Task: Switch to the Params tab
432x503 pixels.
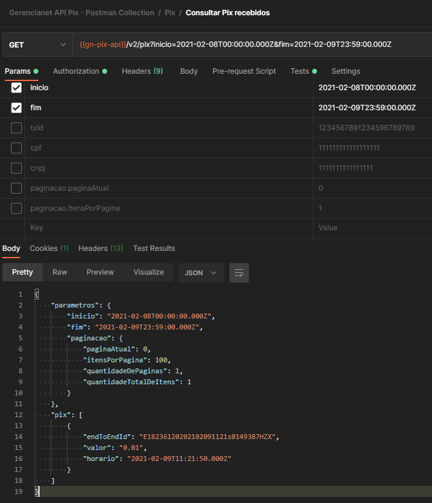Action: 21,71
